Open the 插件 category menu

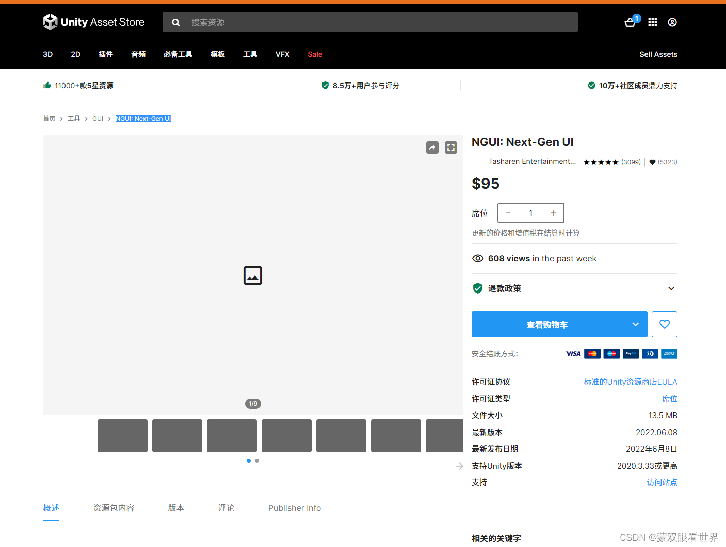click(x=106, y=54)
